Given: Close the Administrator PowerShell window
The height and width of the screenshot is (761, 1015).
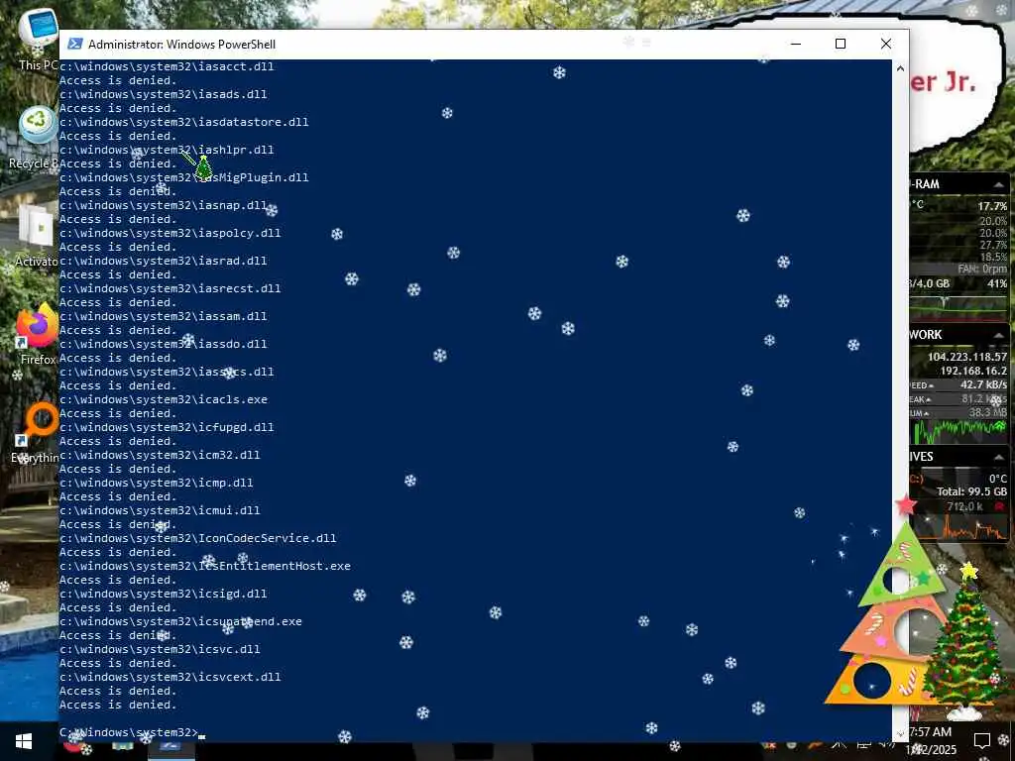Looking at the screenshot, I should tap(885, 44).
